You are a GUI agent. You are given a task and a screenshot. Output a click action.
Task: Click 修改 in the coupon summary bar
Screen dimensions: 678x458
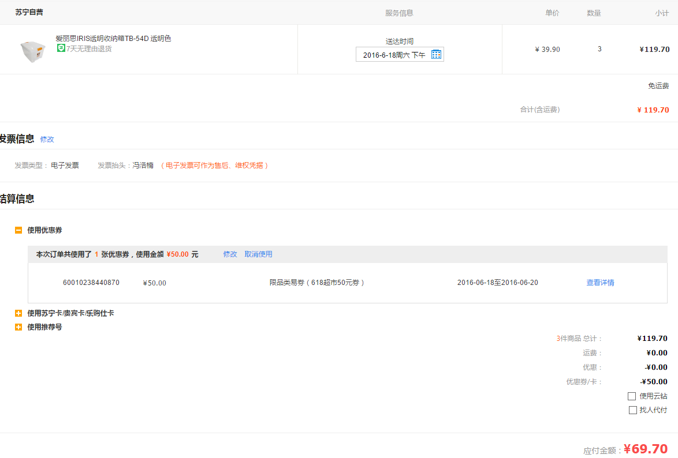click(x=230, y=254)
